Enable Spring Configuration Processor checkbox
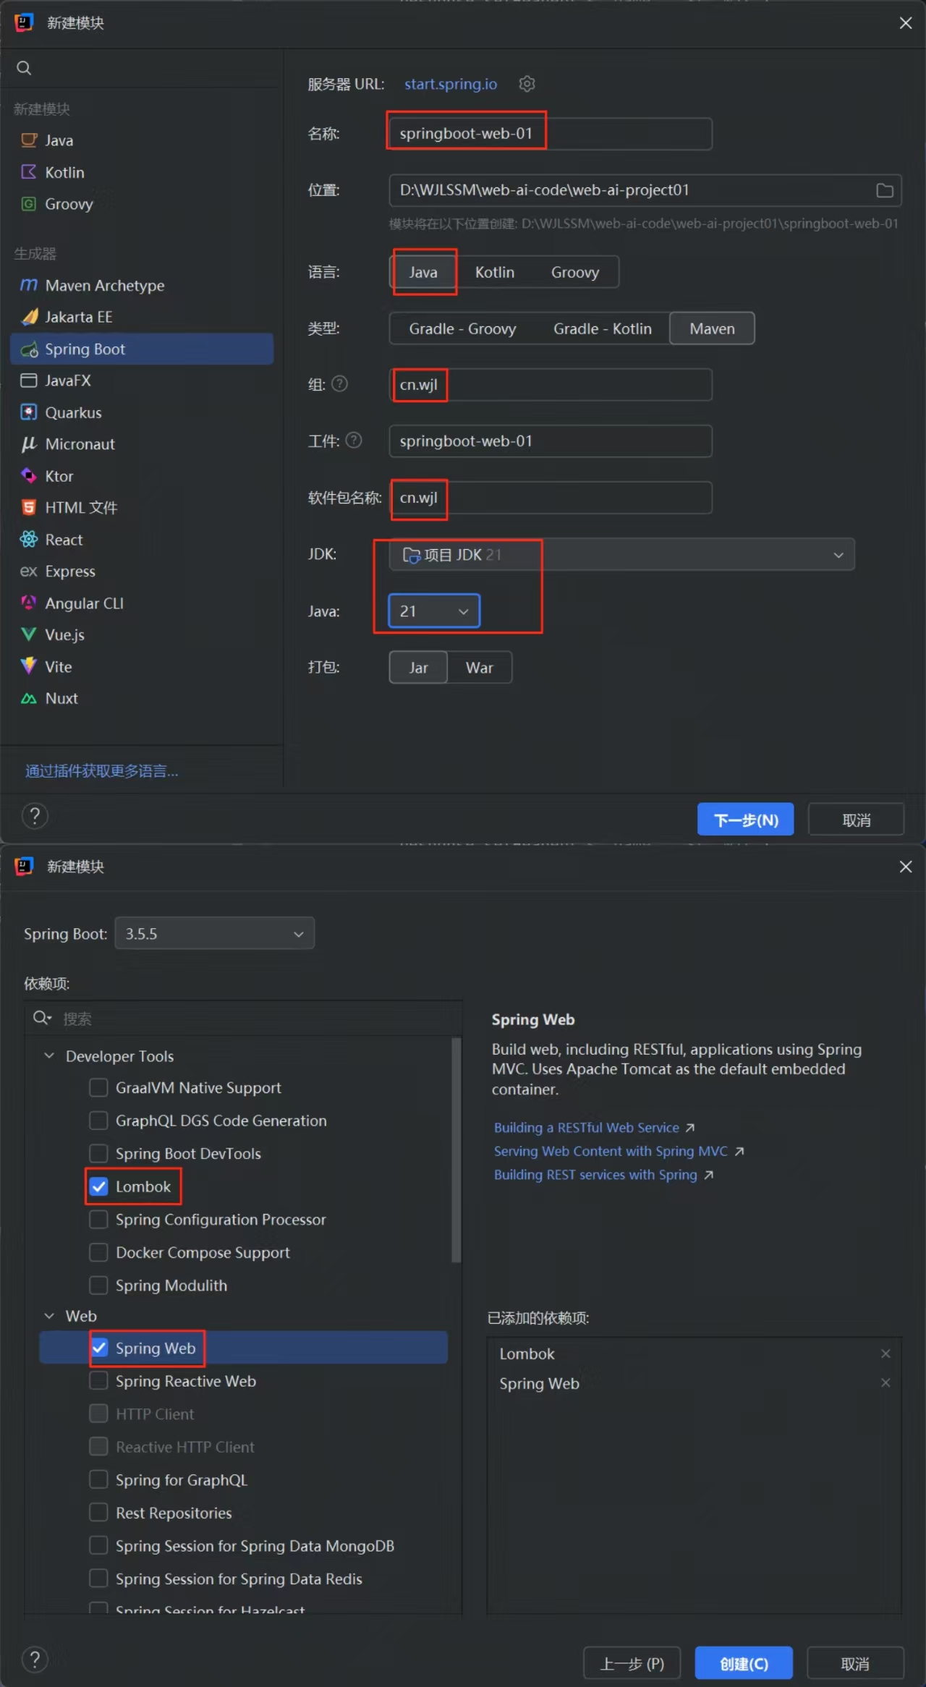This screenshot has width=926, height=1687. click(x=98, y=1220)
